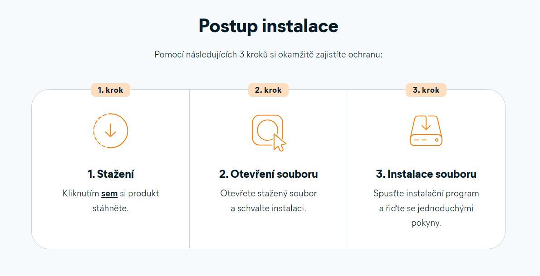
Task: Click the "3. Instalace souboru" heading
Action: [426, 174]
